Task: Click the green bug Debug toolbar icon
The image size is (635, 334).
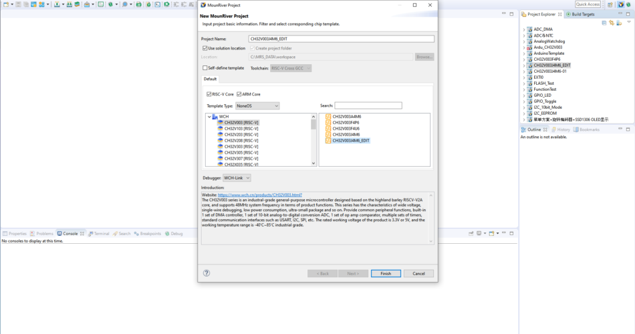Action: (110, 5)
